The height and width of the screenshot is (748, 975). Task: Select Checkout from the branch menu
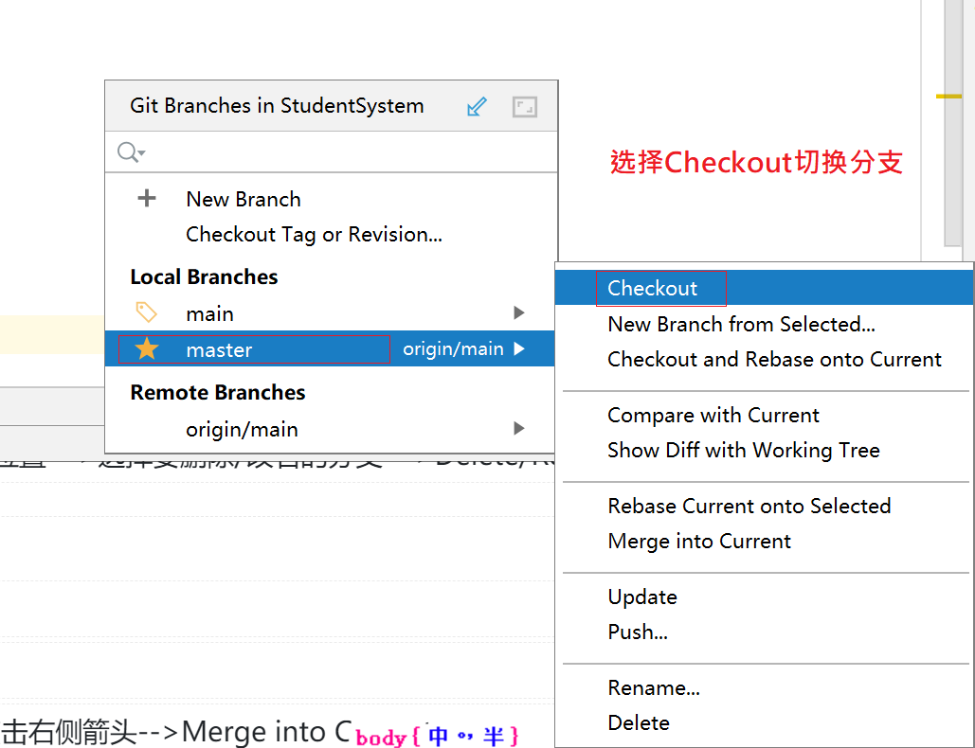click(x=652, y=288)
